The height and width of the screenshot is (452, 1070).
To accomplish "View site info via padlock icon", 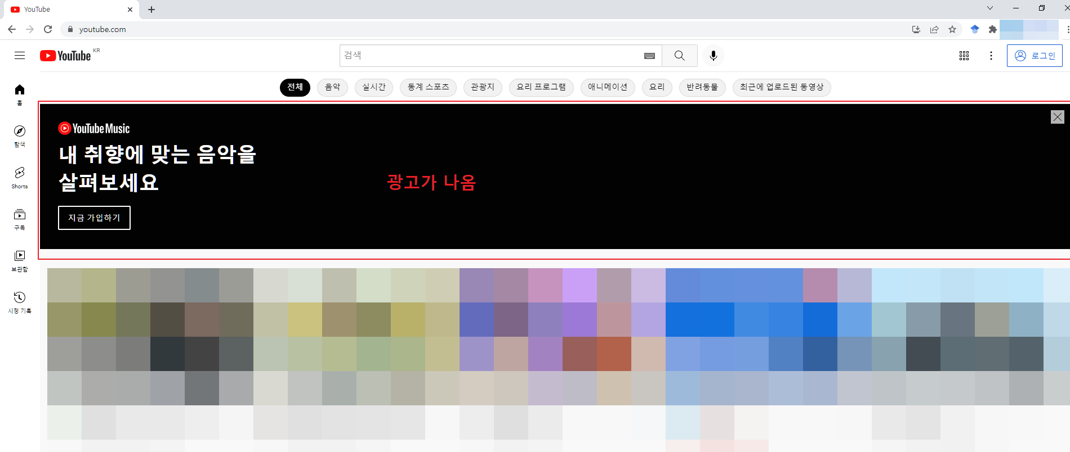I will [70, 29].
